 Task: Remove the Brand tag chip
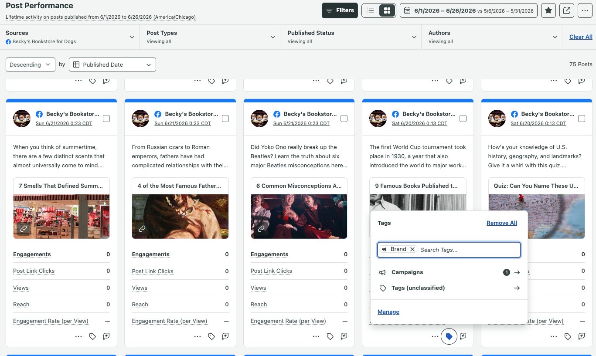coord(412,249)
